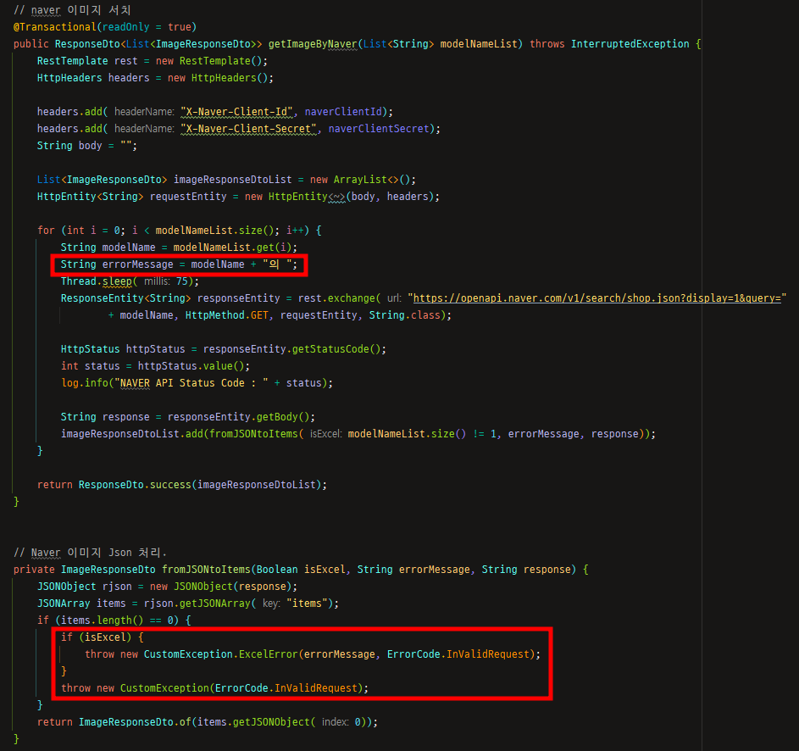Image resolution: width=799 pixels, height=751 pixels.
Task: Click "readOnly = true" in the annotation
Action: (147, 27)
